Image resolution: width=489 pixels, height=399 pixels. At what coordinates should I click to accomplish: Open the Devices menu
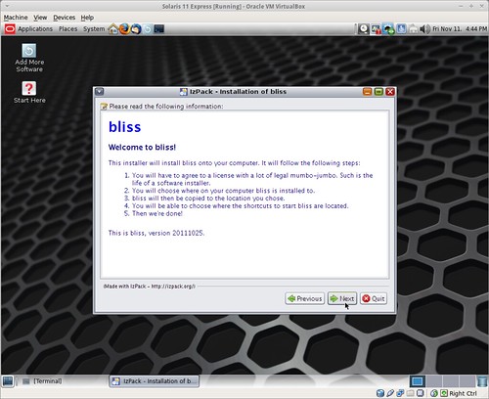(65, 18)
